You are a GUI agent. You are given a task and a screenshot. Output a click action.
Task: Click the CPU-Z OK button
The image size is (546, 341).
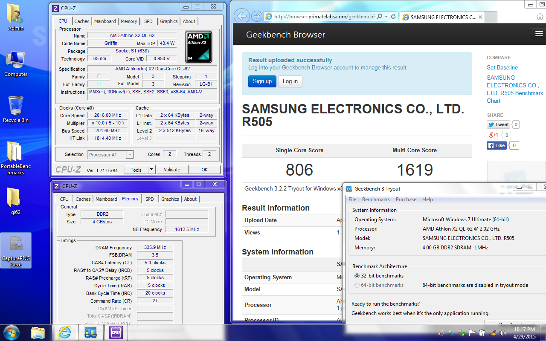205,170
